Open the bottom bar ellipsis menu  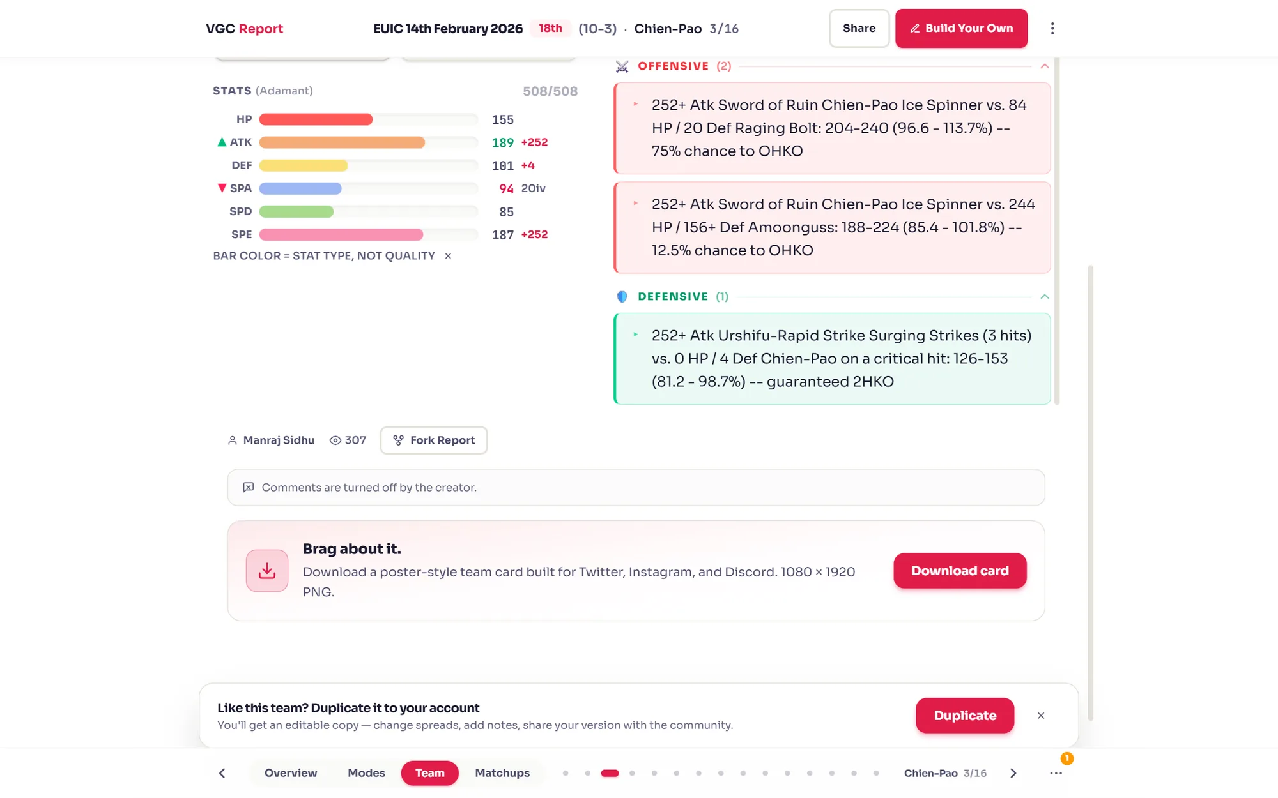[1056, 773]
